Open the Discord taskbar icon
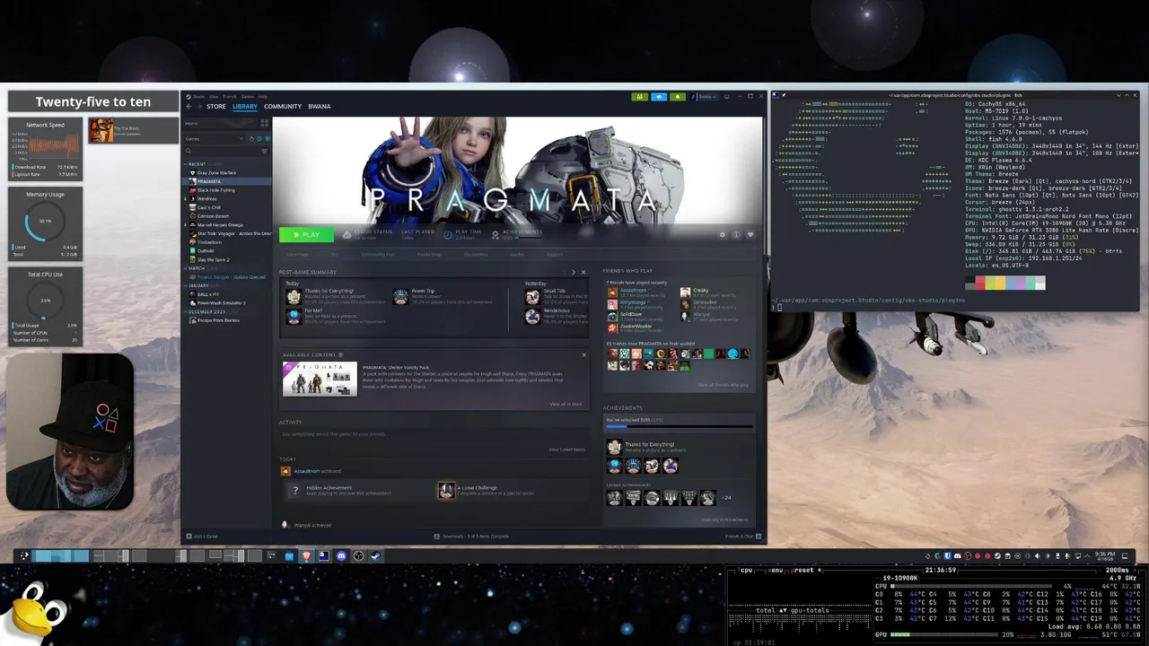Screen dimensions: 1149x646 point(341,555)
